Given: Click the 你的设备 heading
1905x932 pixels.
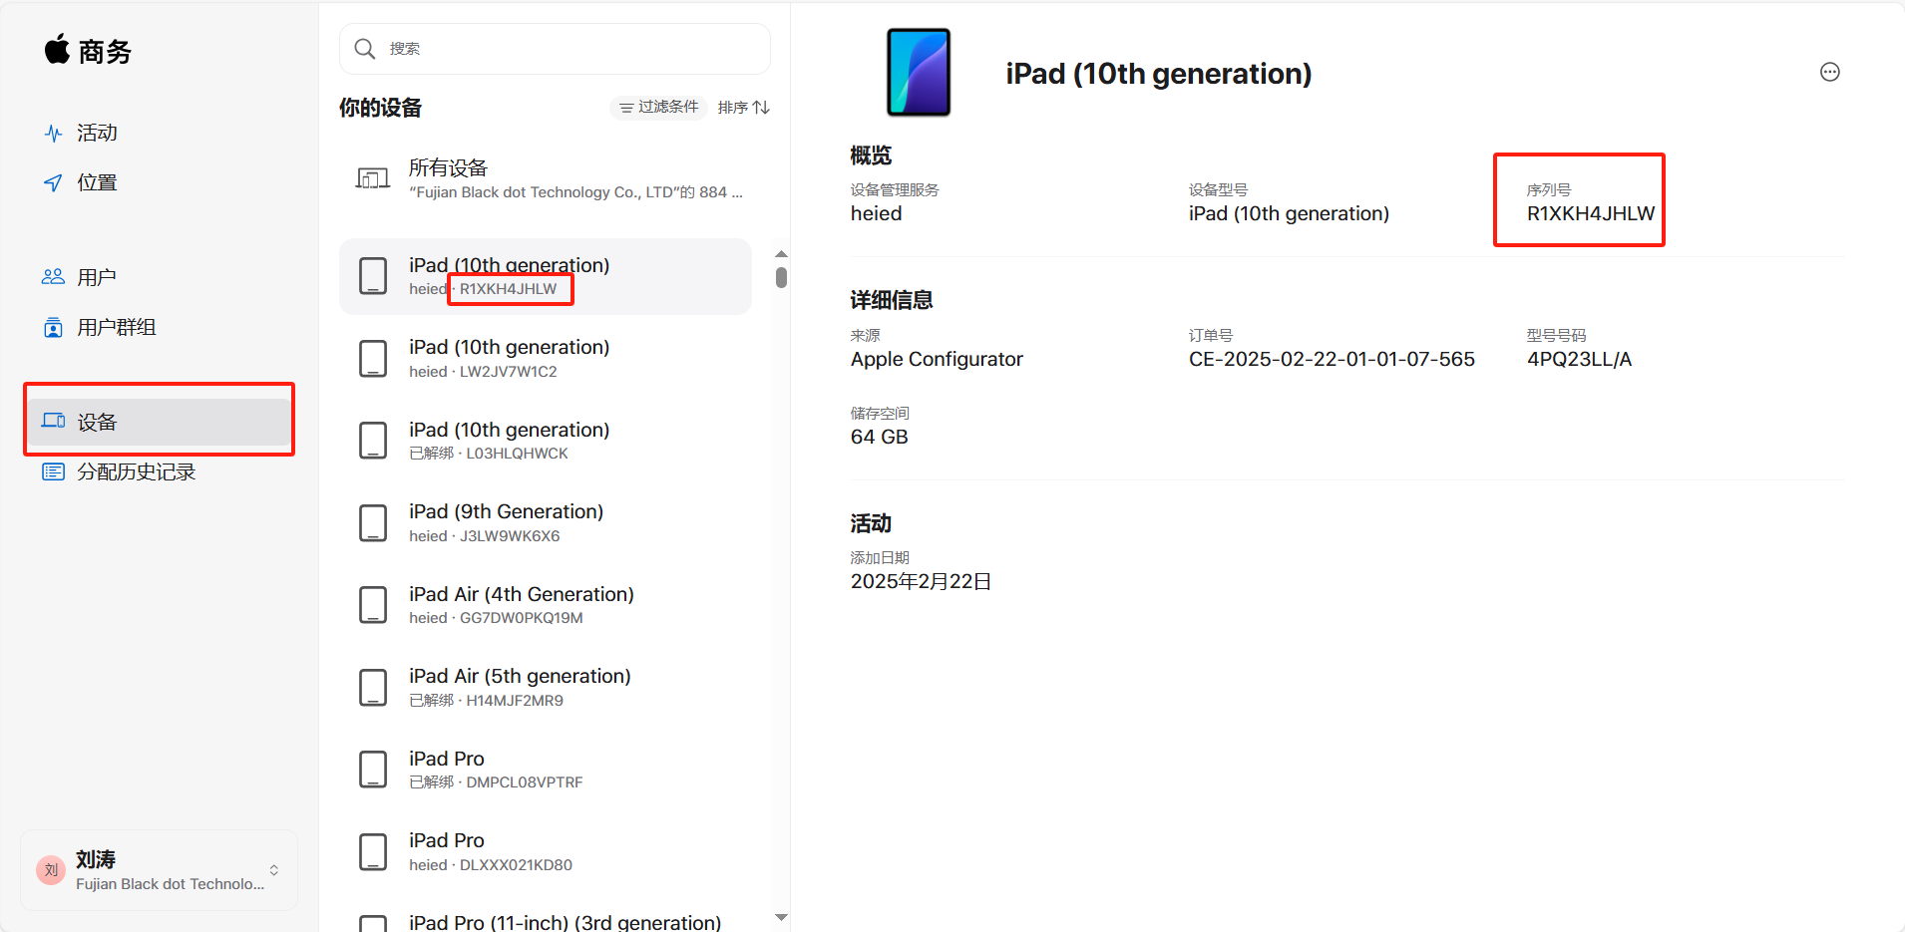Looking at the screenshot, I should [380, 108].
